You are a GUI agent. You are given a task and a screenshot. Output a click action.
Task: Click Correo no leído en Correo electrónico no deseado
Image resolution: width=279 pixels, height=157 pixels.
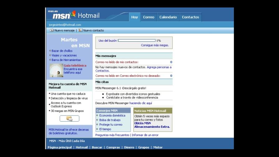pyautogui.click(x=128, y=76)
